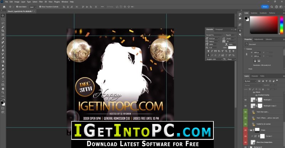Enable Show Transform Controls checkbox
This screenshot has height=148, width=285.
[40, 7]
